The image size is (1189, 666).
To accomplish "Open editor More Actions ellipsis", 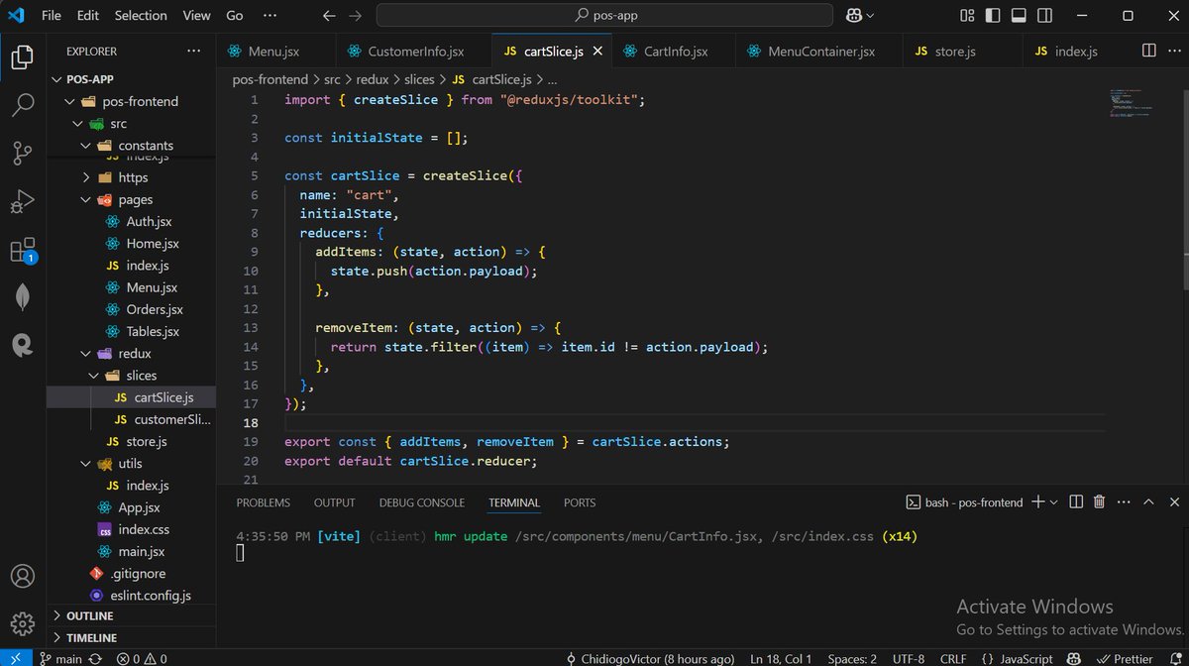I will 1173,51.
